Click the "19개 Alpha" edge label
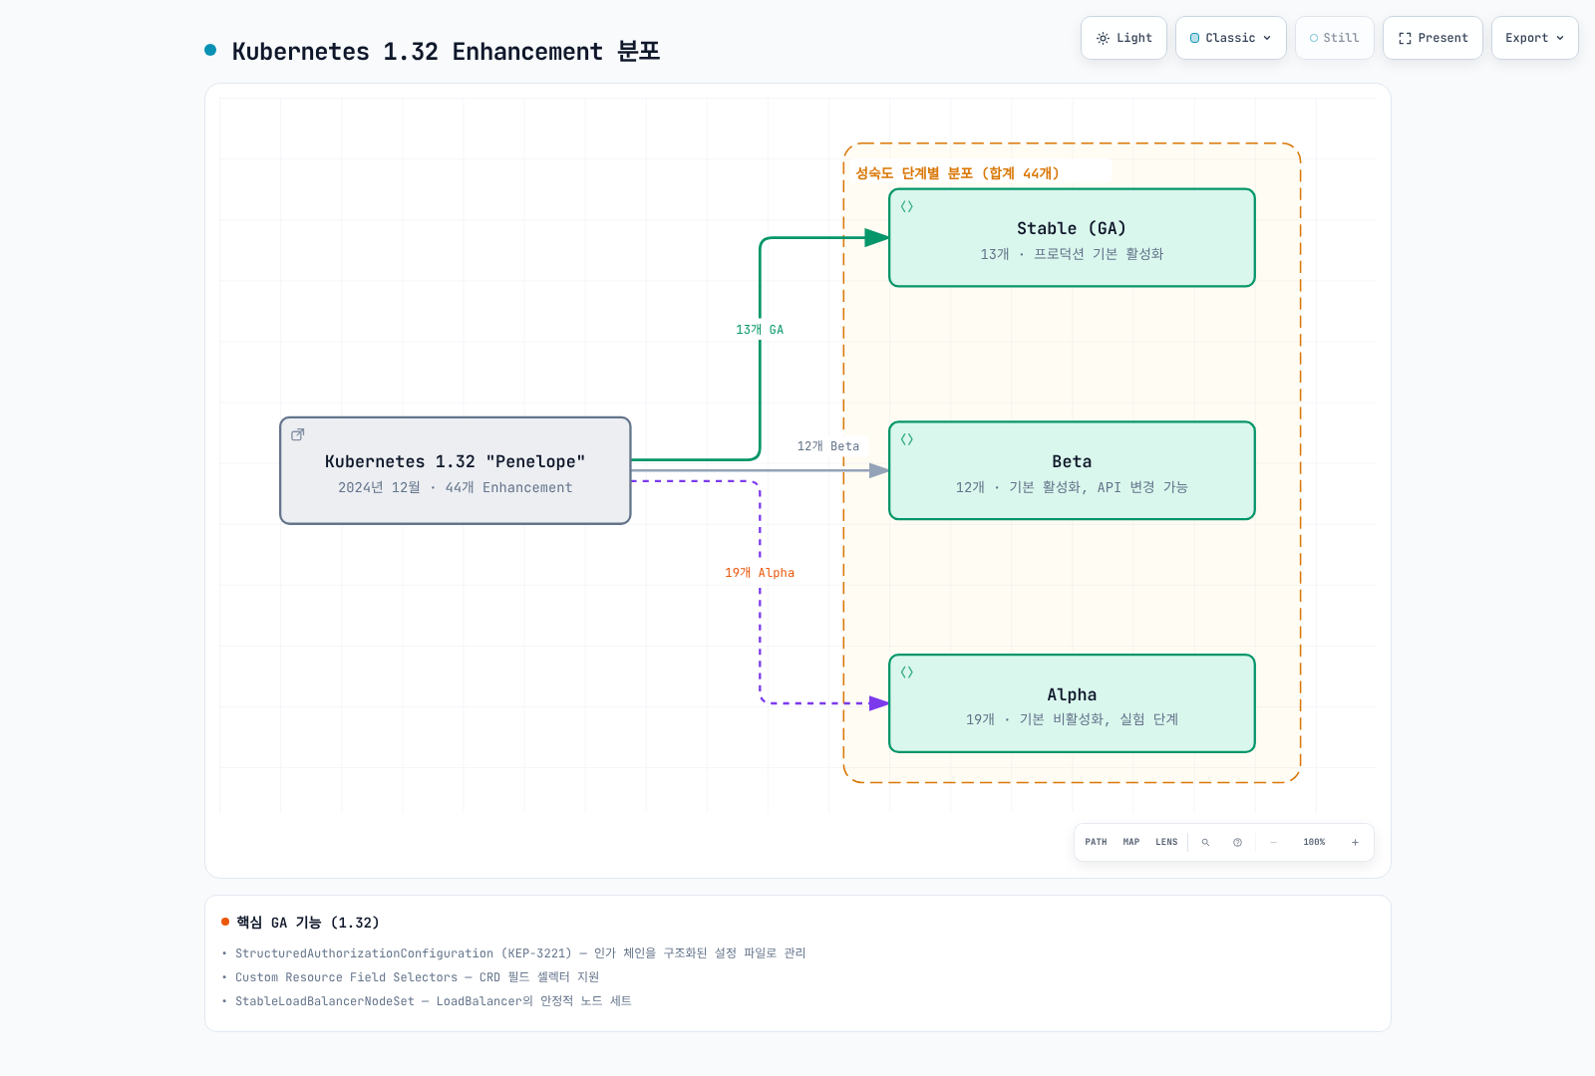1595x1076 pixels. (x=760, y=573)
